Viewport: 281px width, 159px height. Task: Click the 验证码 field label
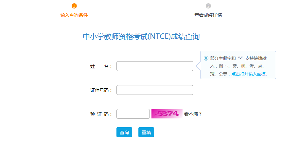click(x=101, y=114)
